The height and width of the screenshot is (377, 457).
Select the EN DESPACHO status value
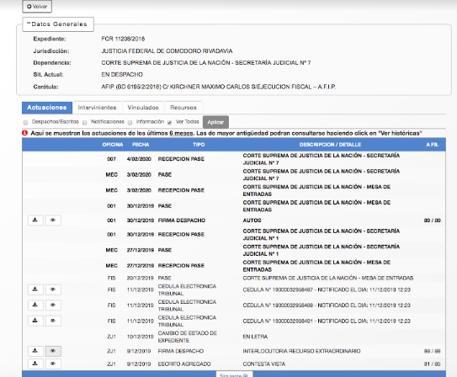tap(122, 75)
